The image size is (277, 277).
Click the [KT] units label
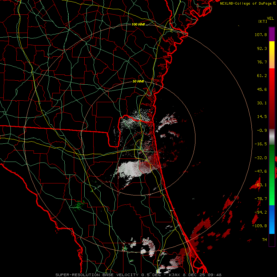click(x=263, y=21)
